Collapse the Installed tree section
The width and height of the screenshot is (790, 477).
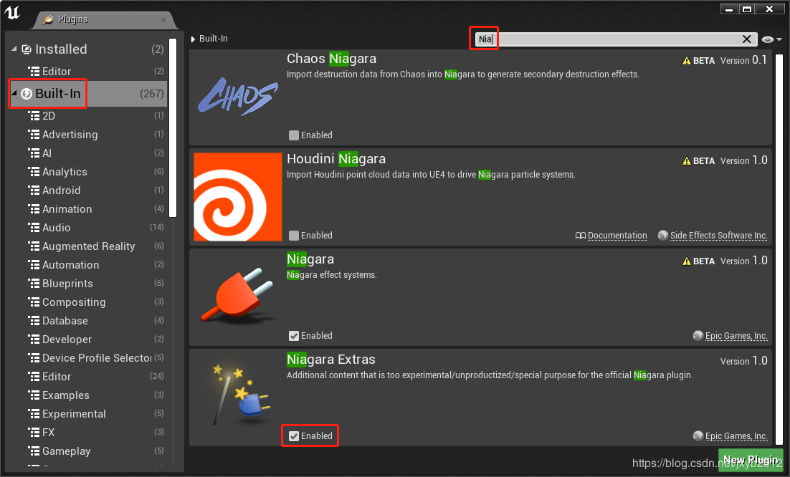point(14,49)
